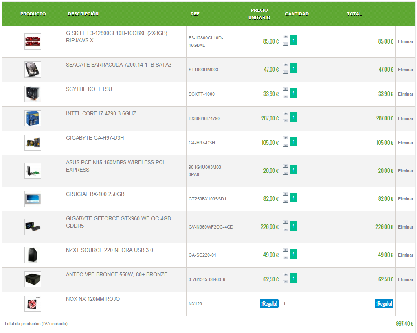
Task: Click Eliminar for NZXT Source 220
Action: click(x=405, y=255)
